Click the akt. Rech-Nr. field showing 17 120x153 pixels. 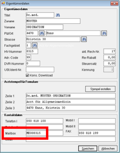[109, 51]
